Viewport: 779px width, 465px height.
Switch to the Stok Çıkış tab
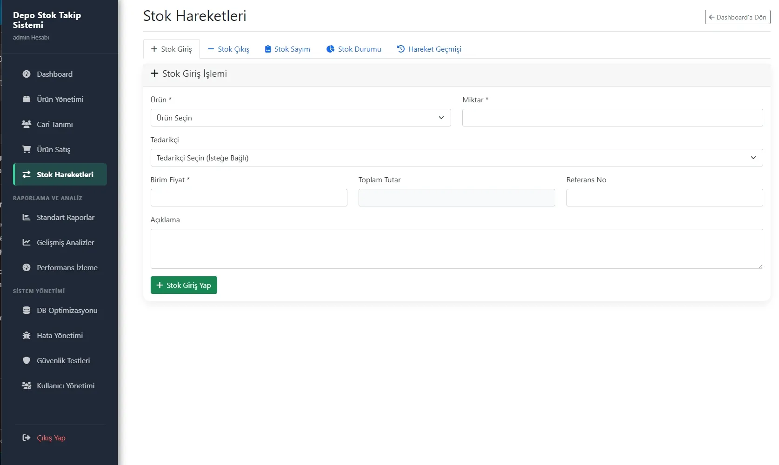coord(228,49)
